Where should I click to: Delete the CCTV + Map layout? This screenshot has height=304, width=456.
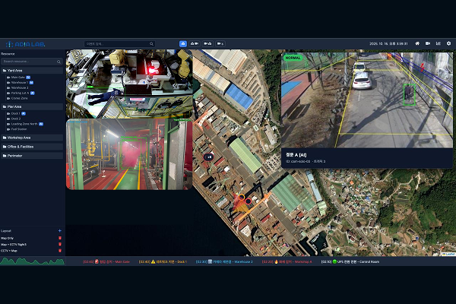point(60,250)
